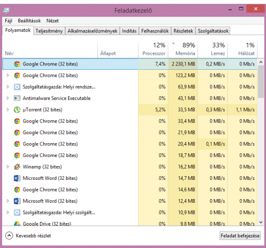Screen dimensions: 266x248
Task: Click the 63,9 MB memory cell
Action: coord(183,87)
